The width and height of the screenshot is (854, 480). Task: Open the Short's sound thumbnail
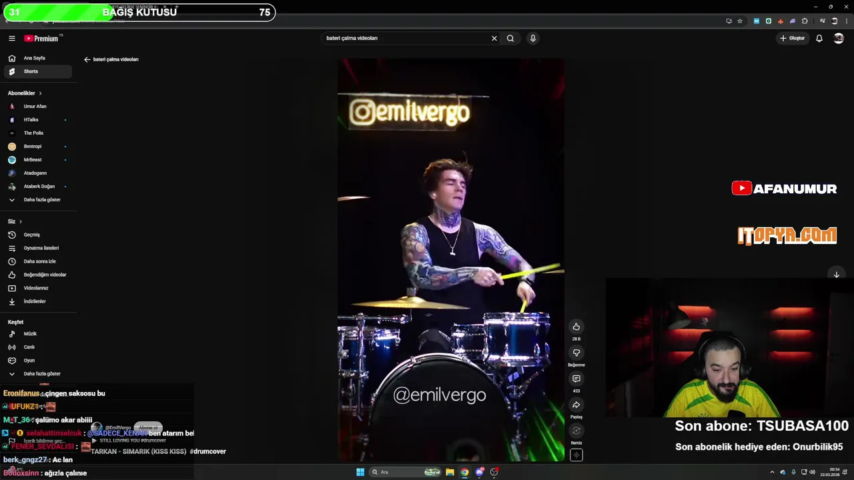[576, 455]
